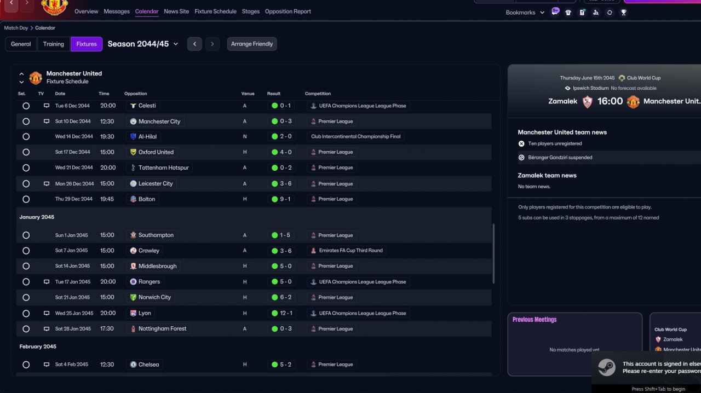Viewport: 701px width, 393px height.
Task: Click the TV icon on the Lyon row
Action: [47, 313]
